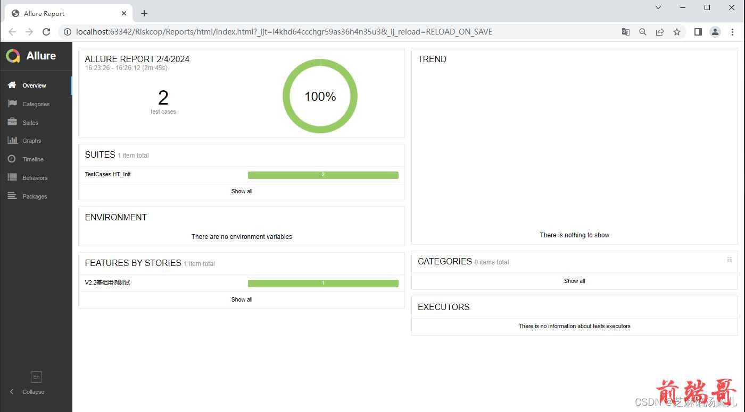The height and width of the screenshot is (412, 745).
Task: Share this page icon
Action: coord(660,32)
